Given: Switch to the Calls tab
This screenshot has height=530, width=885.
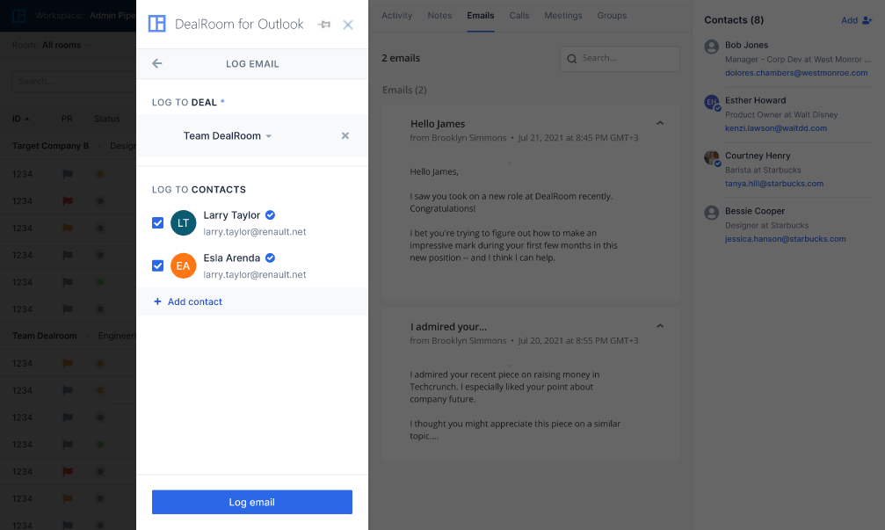Looking at the screenshot, I should point(519,15).
